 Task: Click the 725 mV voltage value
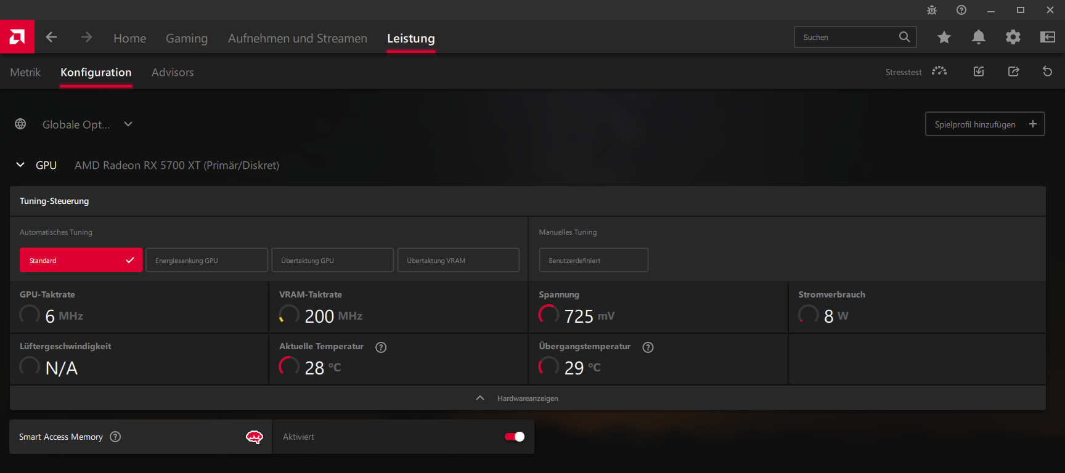(589, 316)
